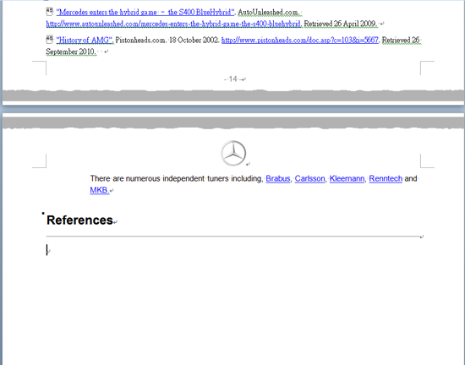Viewport: 465px width, 365px height.
Task: Follow the Brabus hyperlink
Action: tap(278, 178)
